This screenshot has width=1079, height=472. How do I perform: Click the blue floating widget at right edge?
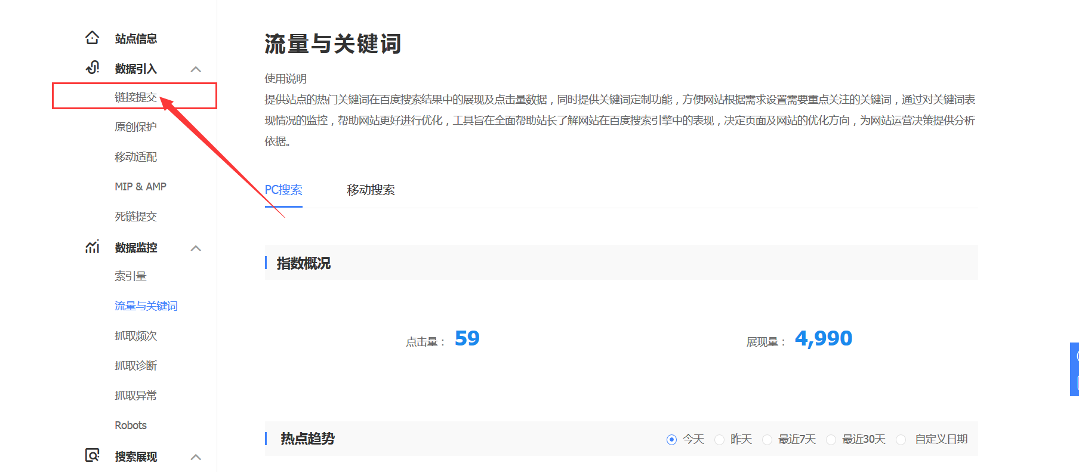[x=1074, y=369]
